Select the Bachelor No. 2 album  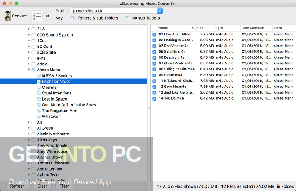tap(73, 81)
